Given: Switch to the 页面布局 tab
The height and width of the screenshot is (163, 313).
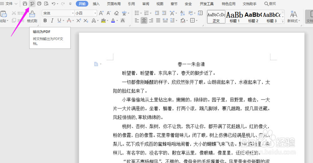Looking at the screenshot, I should (x=114, y=4).
